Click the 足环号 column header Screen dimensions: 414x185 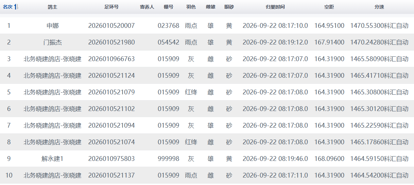[x=111, y=7]
